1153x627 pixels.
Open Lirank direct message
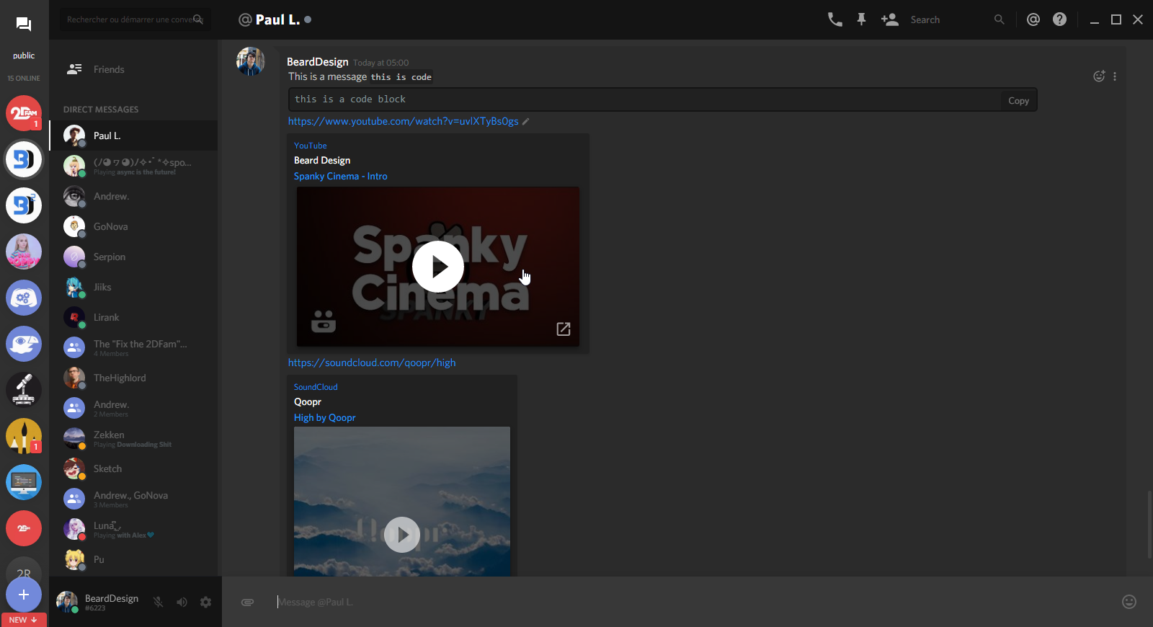click(x=133, y=317)
